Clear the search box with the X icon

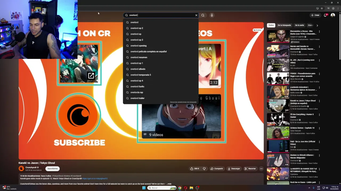tap(196, 15)
